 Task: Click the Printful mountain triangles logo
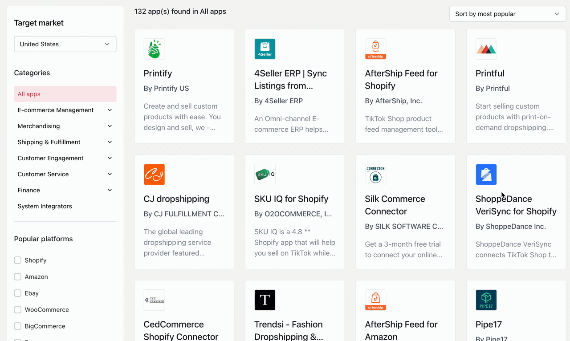point(486,49)
